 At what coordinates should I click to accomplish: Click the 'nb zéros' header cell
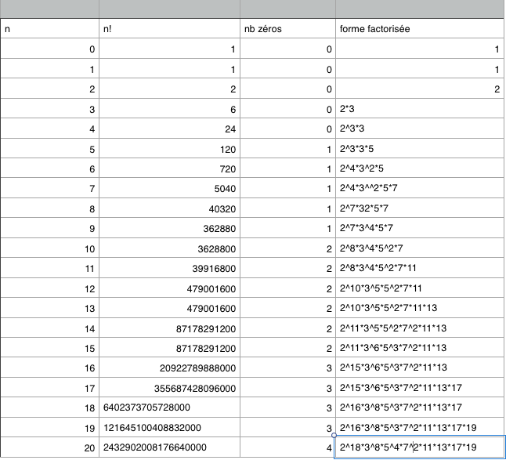pyautogui.click(x=287, y=29)
